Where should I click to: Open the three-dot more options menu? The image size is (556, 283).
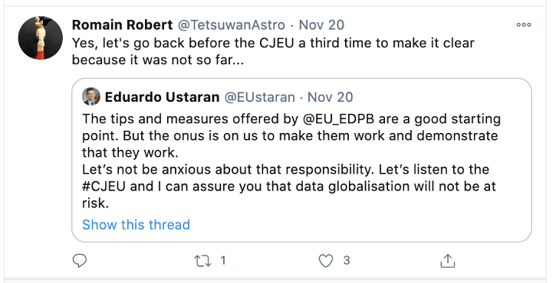(524, 24)
